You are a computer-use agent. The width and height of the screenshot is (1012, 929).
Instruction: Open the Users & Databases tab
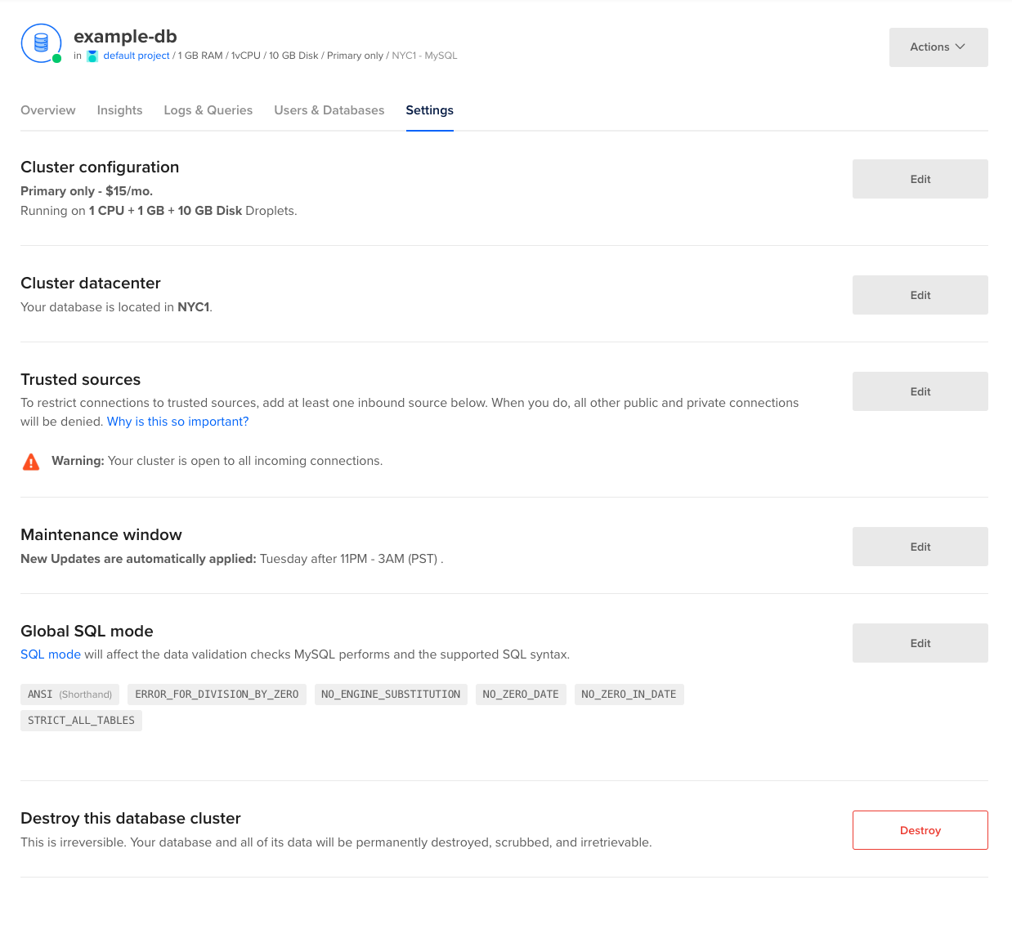329,110
